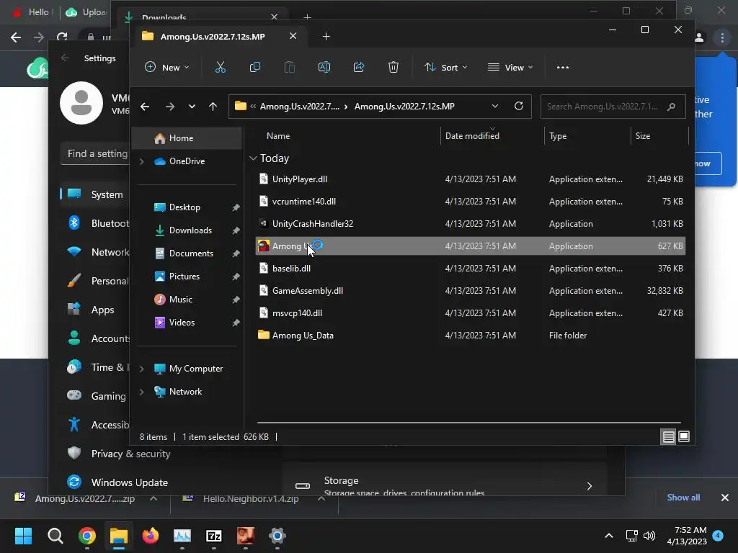
Task: Close the downloads bar
Action: 725,498
